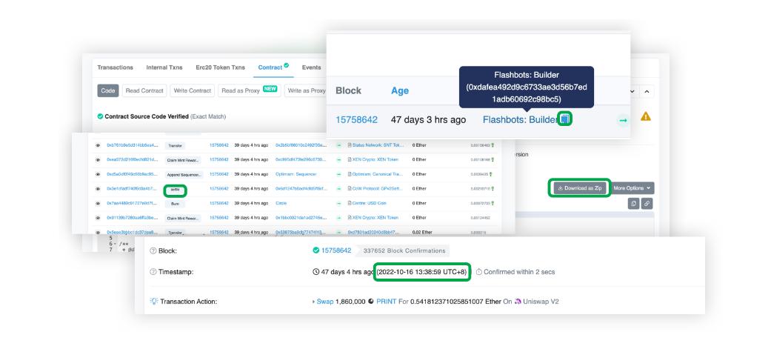768x349 pixels.
Task: Open block 15758642 link beside Age column
Action: 357,119
